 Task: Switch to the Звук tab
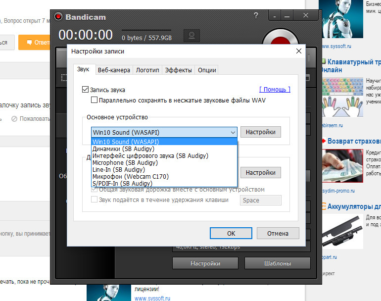pos(83,69)
